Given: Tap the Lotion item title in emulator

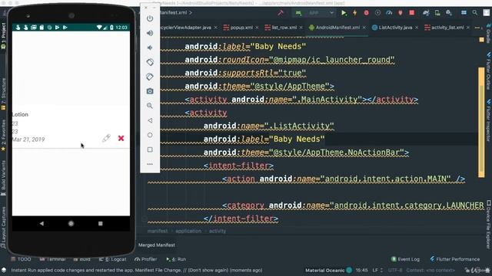Looking at the screenshot, I should [20, 114].
